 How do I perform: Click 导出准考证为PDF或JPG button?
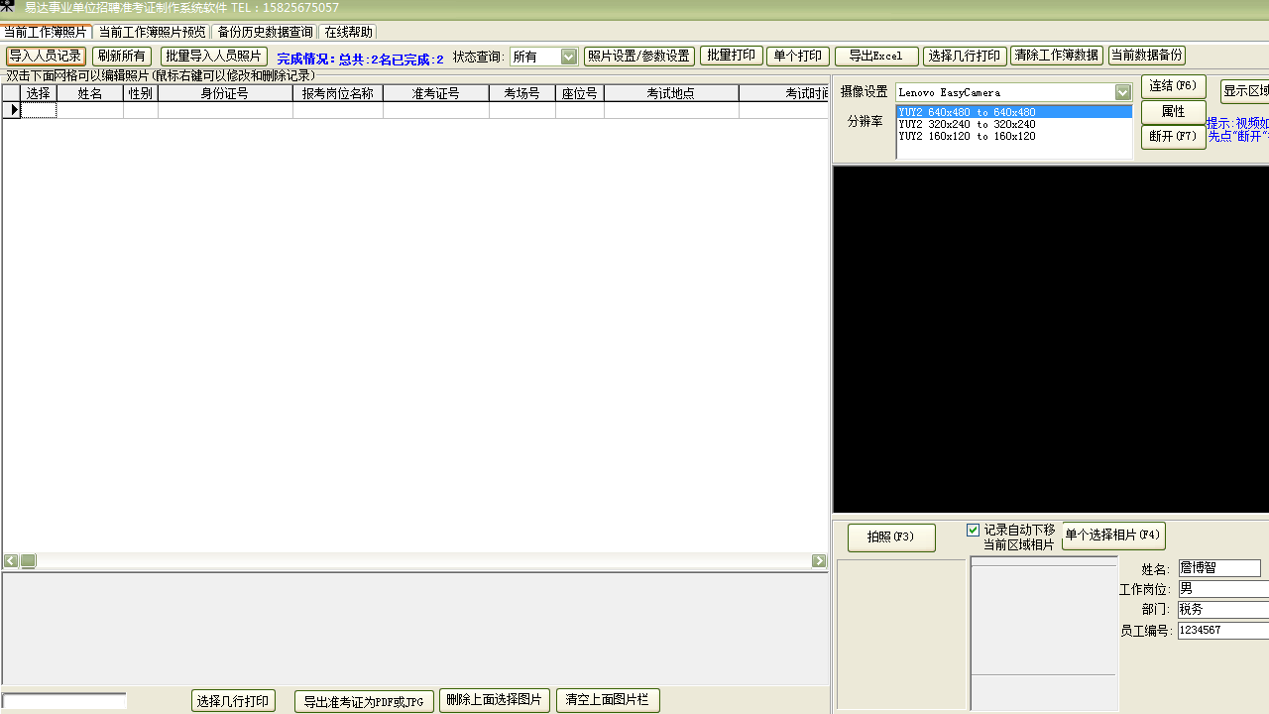364,701
